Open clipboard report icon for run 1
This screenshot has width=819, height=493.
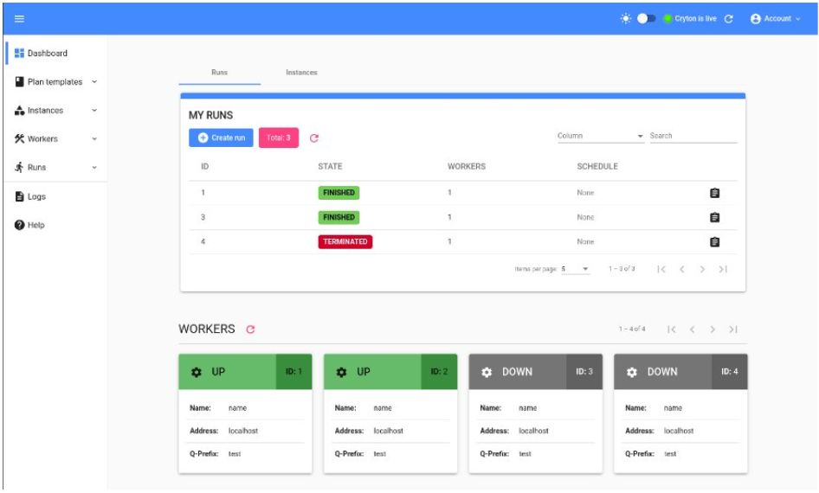(x=714, y=193)
